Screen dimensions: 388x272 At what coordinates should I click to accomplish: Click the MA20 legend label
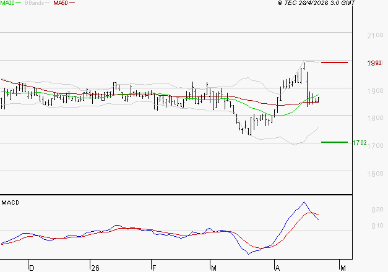(6, 3)
